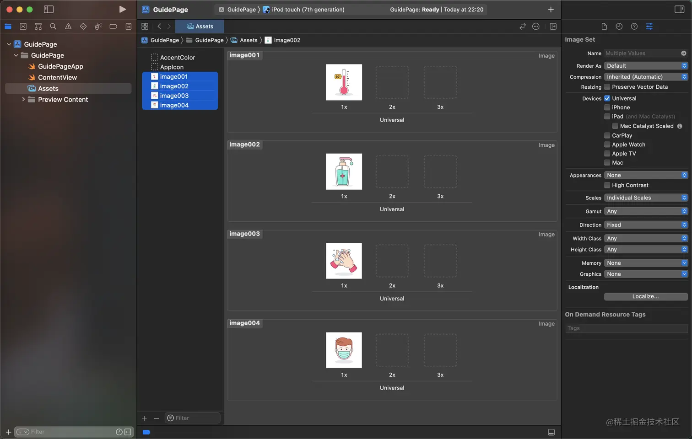
Task: Toggle the right inspector panel icon
Action: (679, 9)
